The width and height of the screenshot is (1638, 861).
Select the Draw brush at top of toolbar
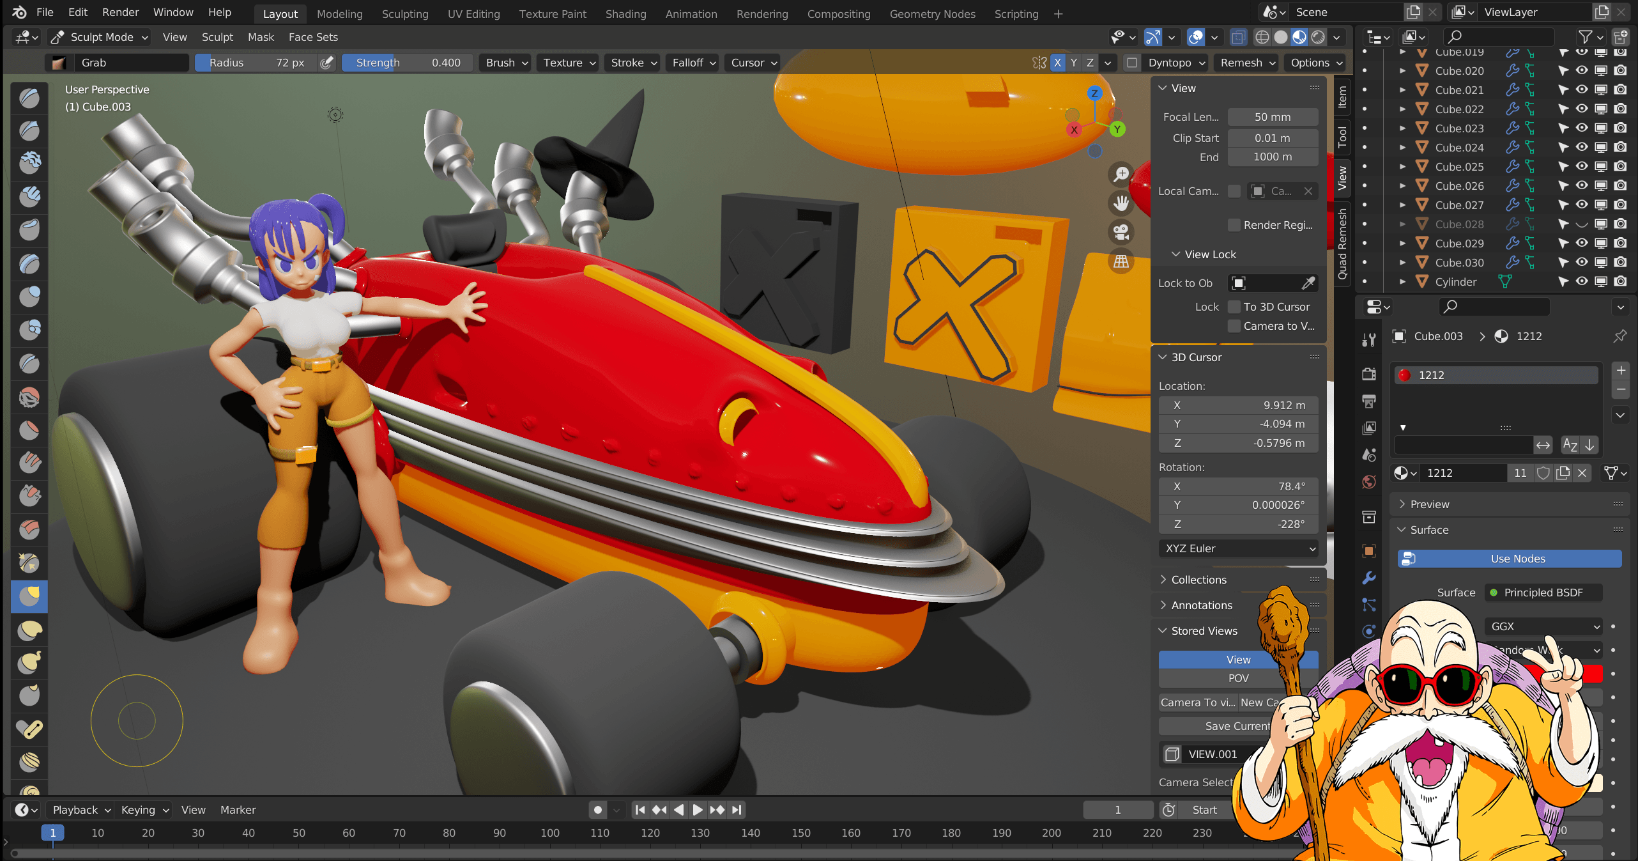click(29, 98)
